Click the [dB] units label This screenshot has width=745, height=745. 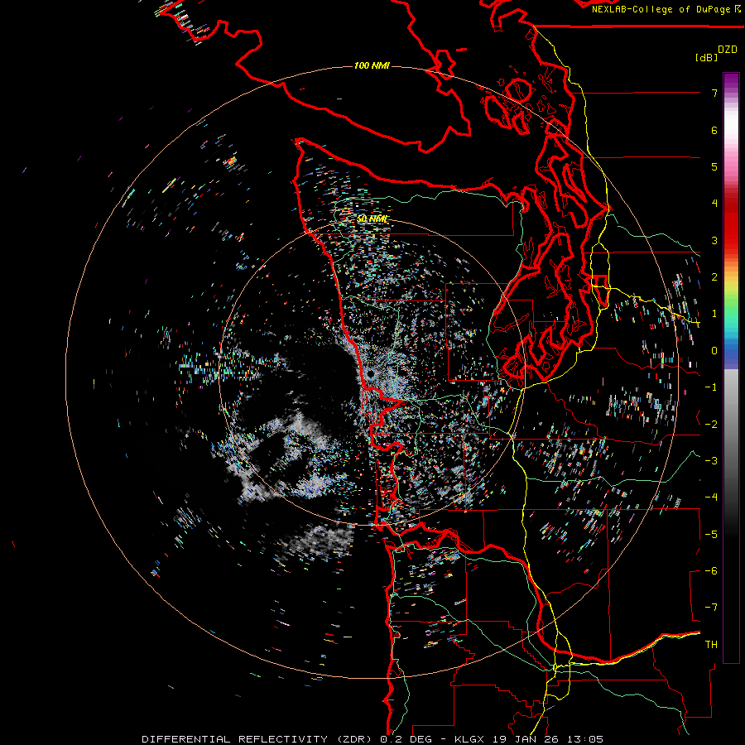click(x=707, y=57)
